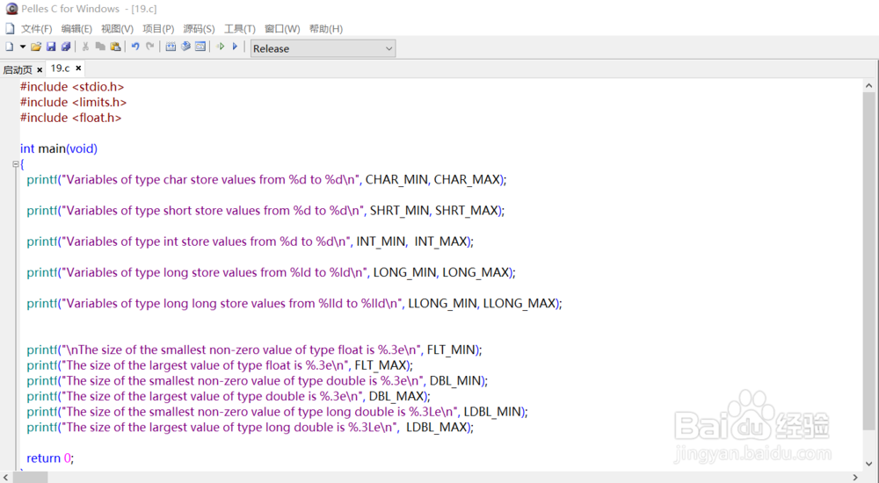Click the Copy icon

pyautogui.click(x=100, y=47)
